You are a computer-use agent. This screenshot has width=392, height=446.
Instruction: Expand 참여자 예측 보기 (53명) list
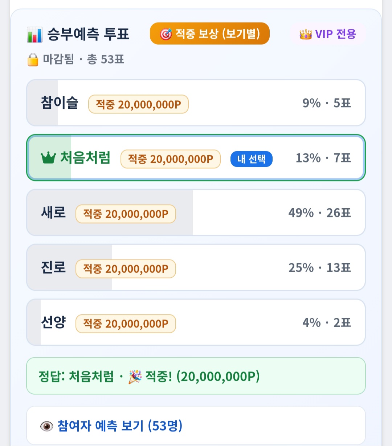click(196, 426)
